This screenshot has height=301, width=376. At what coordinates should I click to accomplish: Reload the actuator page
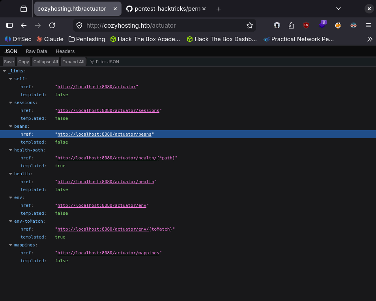(x=52, y=25)
